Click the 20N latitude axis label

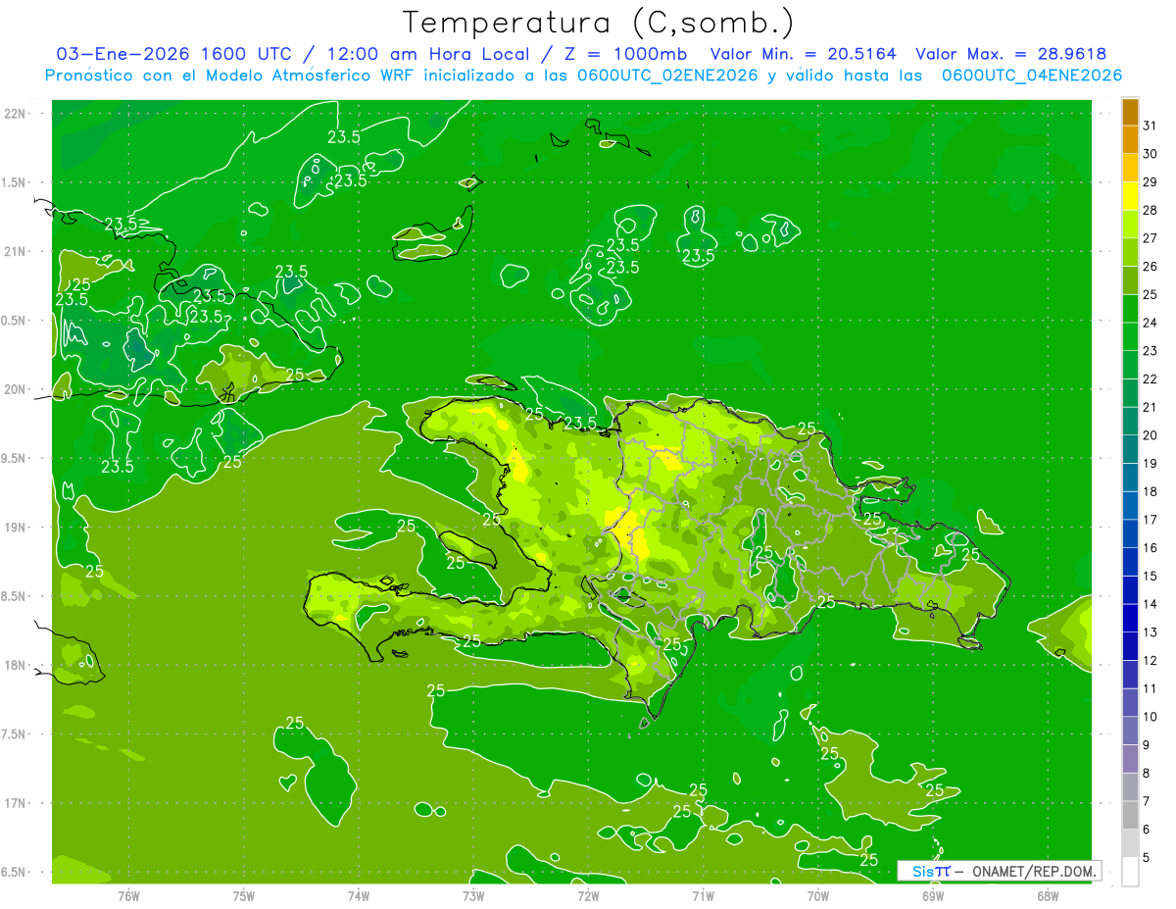[x=17, y=390]
